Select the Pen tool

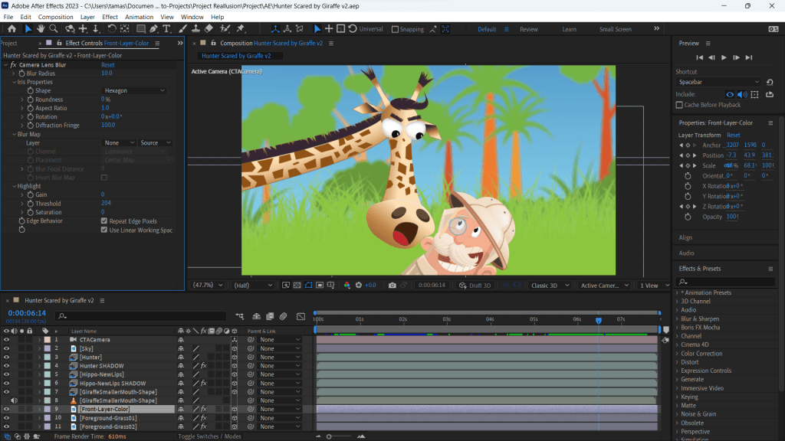tap(153, 29)
